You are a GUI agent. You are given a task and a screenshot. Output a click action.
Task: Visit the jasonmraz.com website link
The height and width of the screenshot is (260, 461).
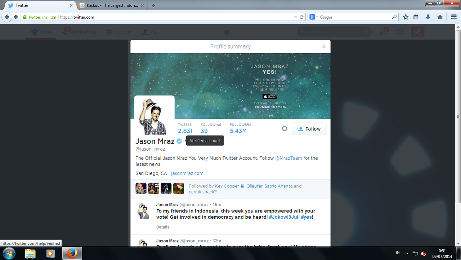187,173
